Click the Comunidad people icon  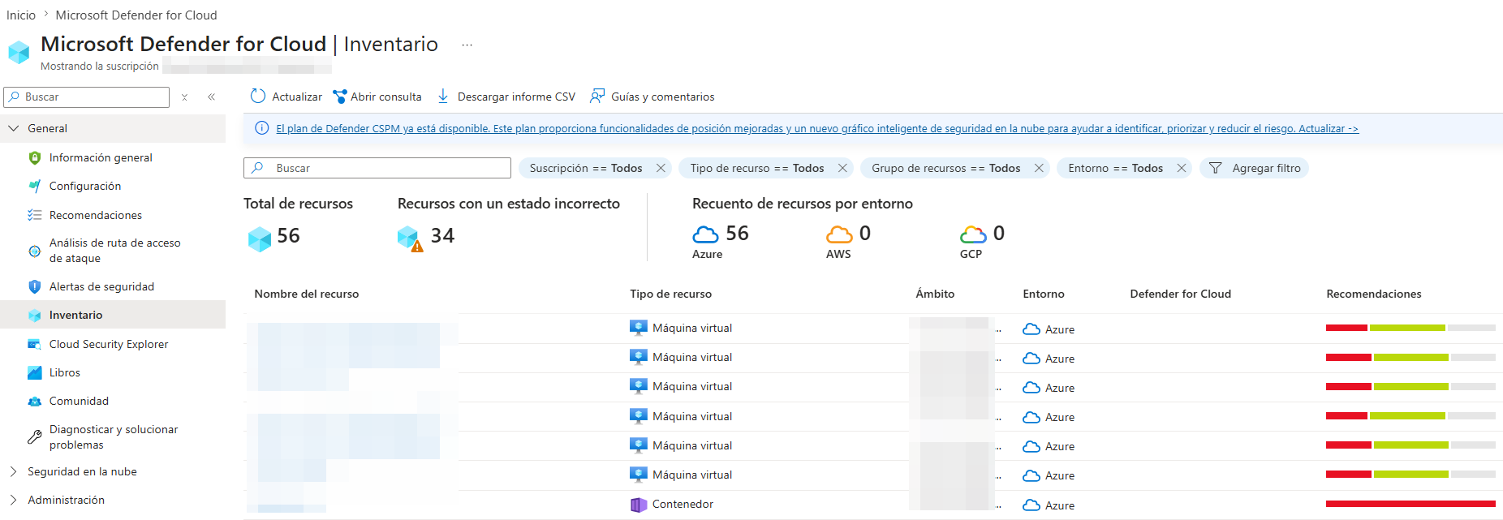(x=34, y=402)
